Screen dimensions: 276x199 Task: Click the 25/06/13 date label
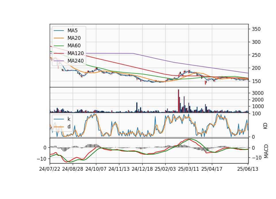tap(248, 169)
